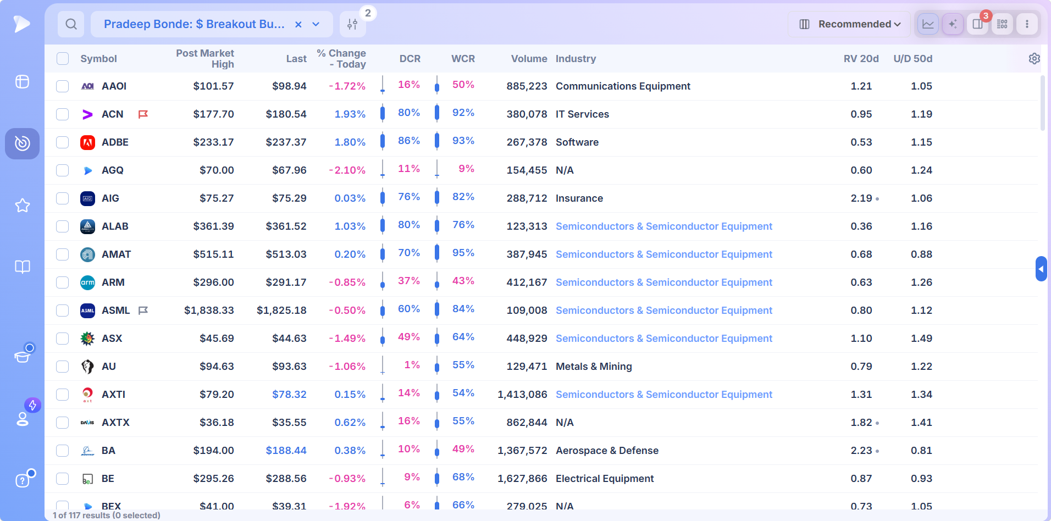
Task: Click the search magnifier icon
Action: [x=71, y=24]
